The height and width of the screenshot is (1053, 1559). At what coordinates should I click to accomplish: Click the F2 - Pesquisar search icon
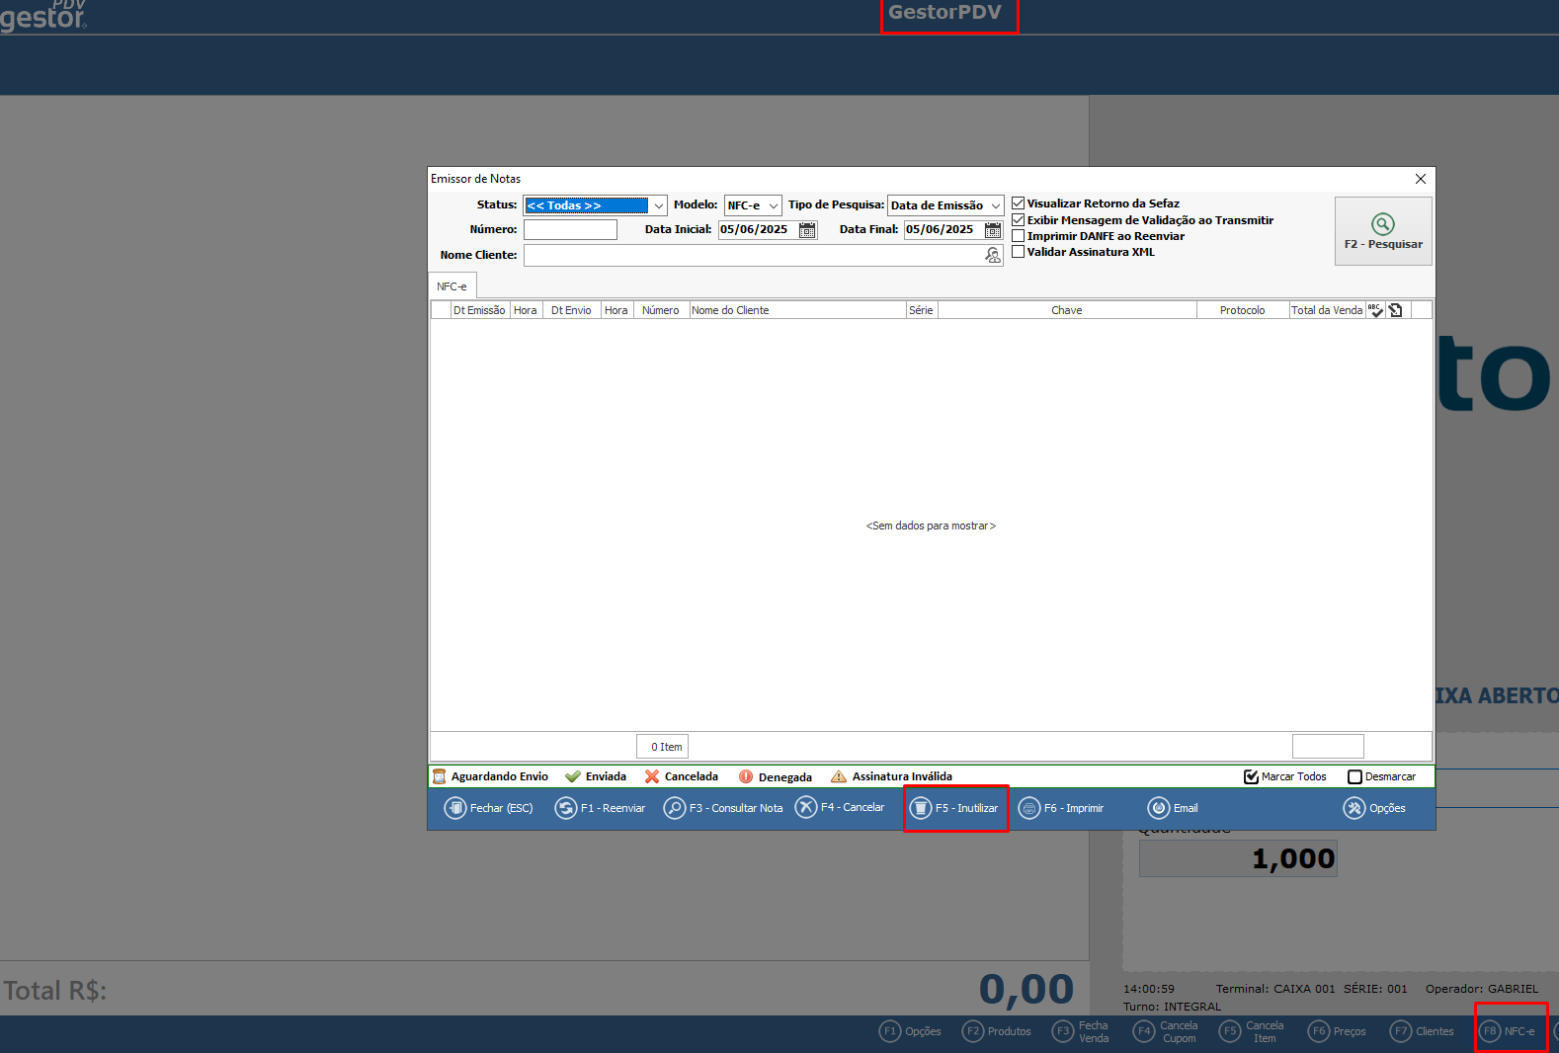tap(1382, 224)
